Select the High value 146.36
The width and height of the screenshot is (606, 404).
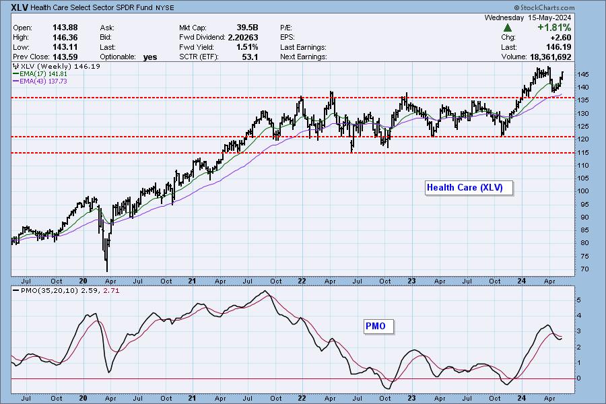[x=65, y=38]
